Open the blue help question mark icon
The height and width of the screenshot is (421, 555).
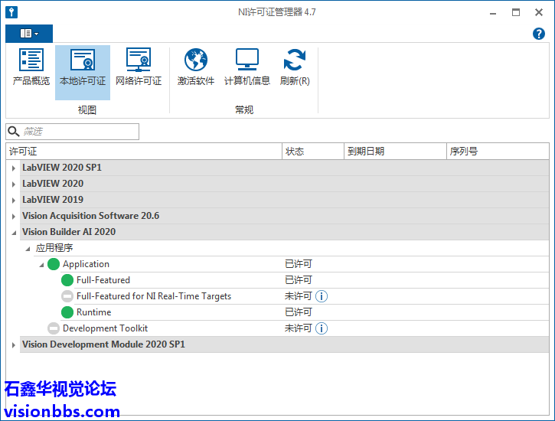[x=538, y=34]
